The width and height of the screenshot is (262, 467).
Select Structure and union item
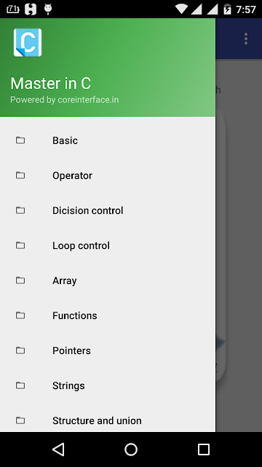click(108, 420)
